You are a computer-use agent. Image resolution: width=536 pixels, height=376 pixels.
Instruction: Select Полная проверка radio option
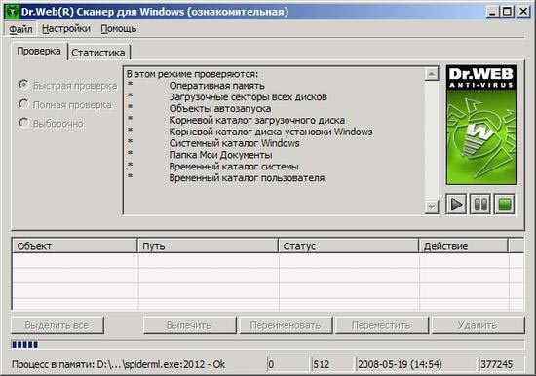[23, 104]
